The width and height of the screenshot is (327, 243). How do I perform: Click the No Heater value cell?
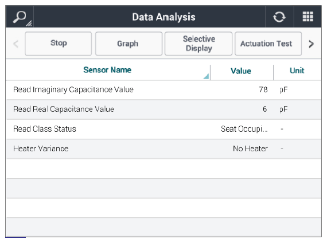(x=250, y=149)
